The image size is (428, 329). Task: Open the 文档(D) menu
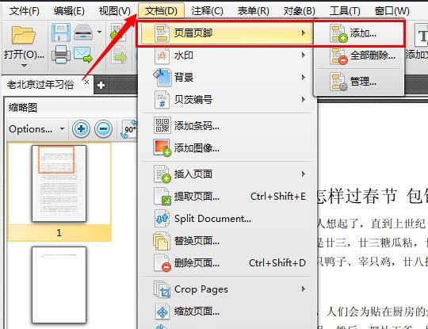[161, 11]
